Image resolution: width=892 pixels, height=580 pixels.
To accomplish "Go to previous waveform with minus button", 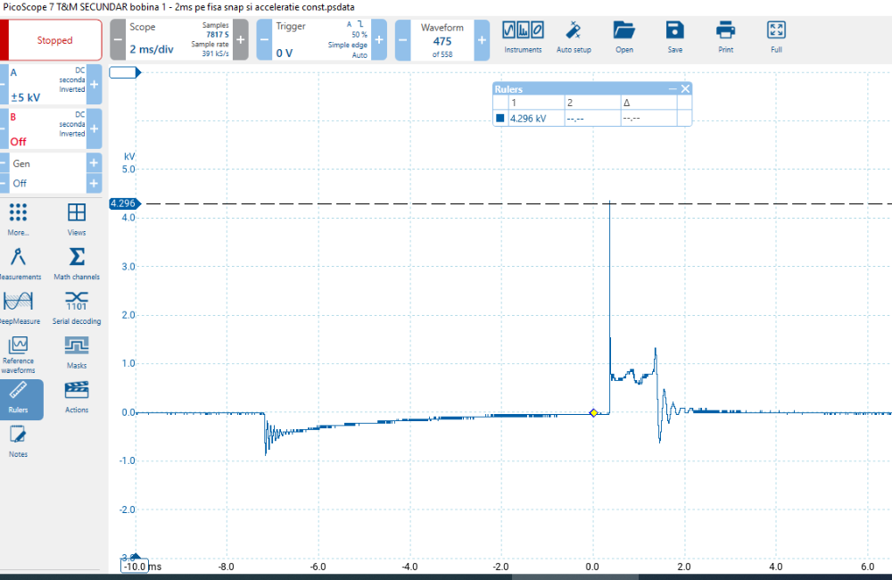I will click(x=403, y=40).
